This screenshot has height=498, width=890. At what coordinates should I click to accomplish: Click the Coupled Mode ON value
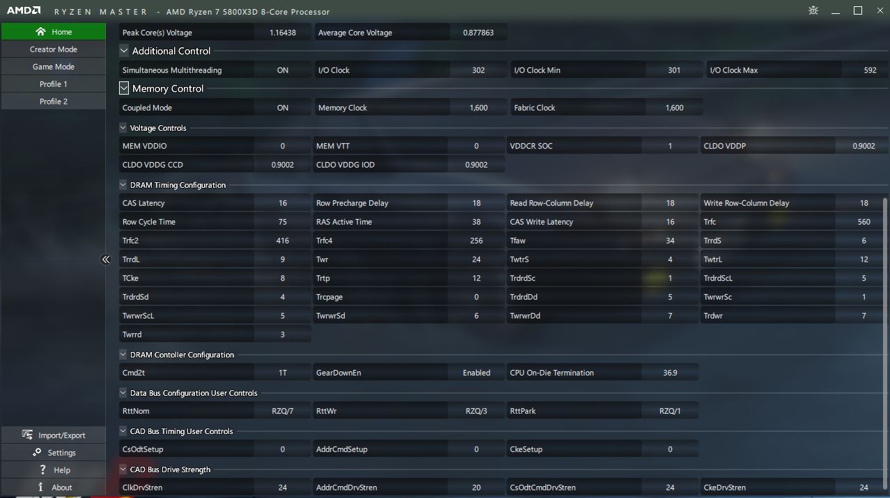pos(283,108)
